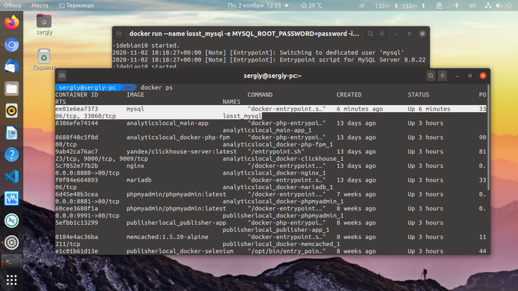Launch Rhythmbox music player from dock
Viewport: 518px width, 291px height.
coord(12,111)
